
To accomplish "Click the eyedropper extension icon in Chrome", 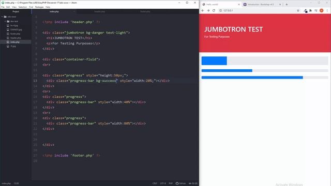I will click(x=305, y=10).
